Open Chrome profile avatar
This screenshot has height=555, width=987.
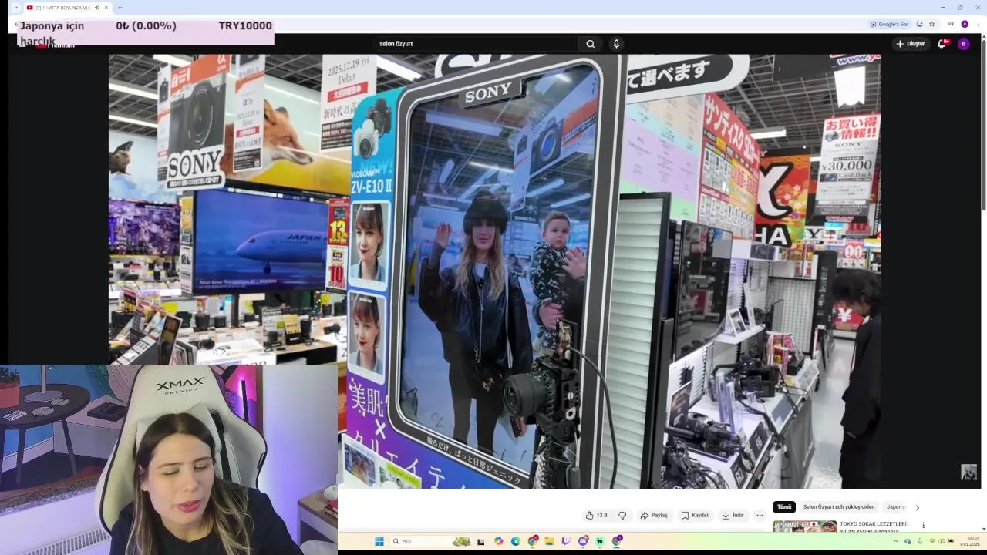pos(965,24)
